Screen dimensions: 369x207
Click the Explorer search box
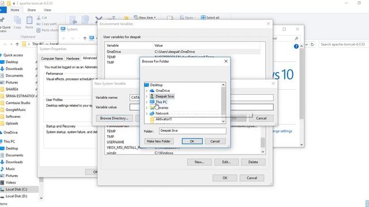pos(344,44)
